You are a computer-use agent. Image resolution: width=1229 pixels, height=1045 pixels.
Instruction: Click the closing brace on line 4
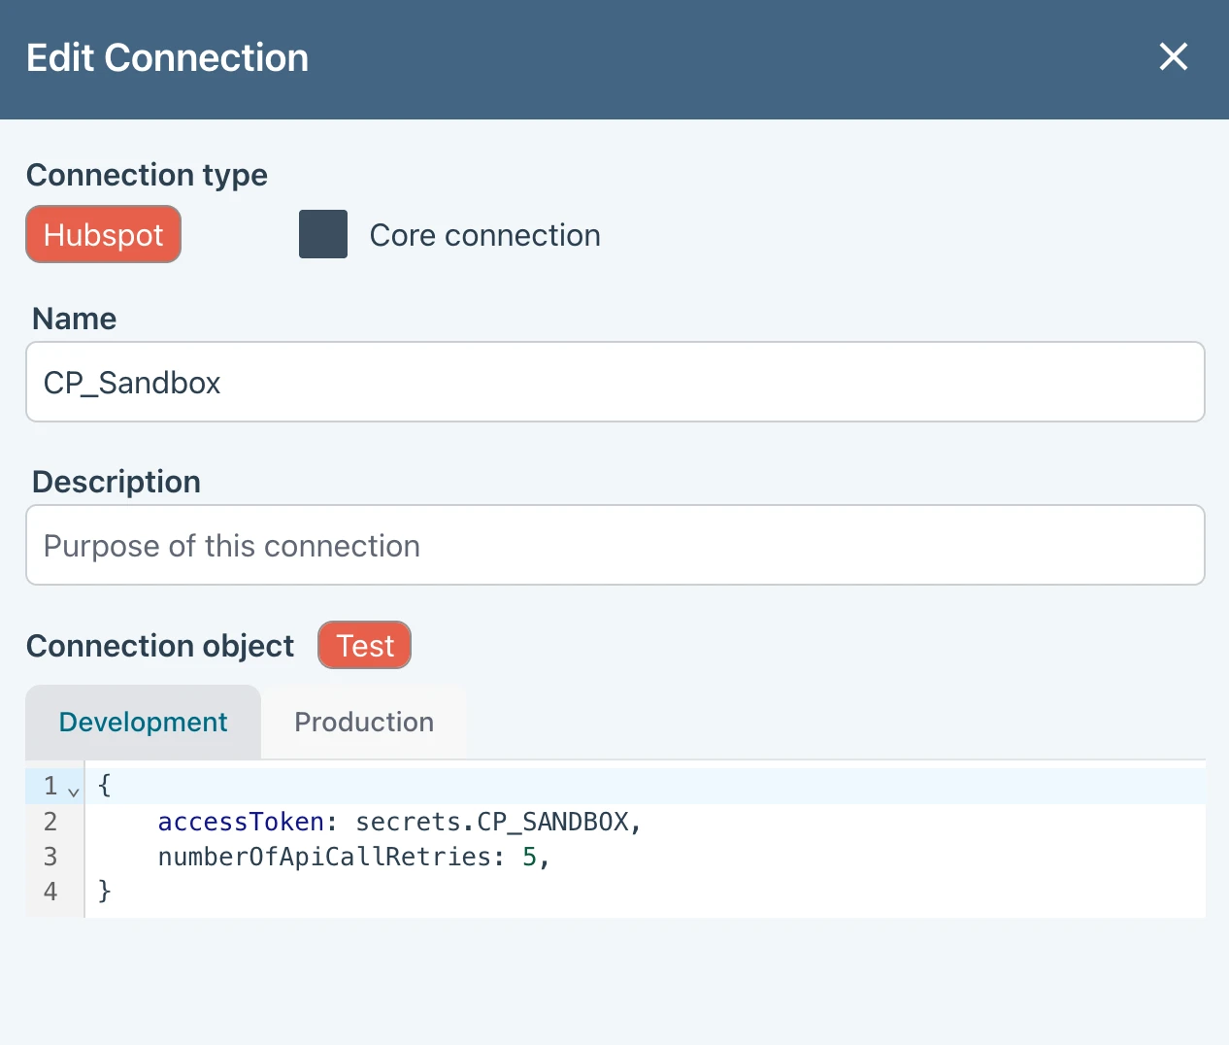click(105, 891)
